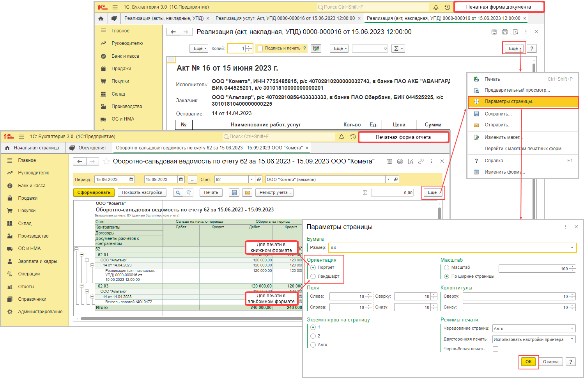Image resolution: width=584 pixels, height=378 pixels.
Task: Click save icon beside the report title
Action: click(x=389, y=161)
